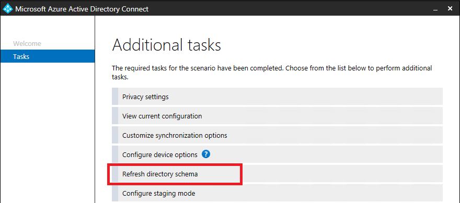
Task: Click accent bar left of Refresh directory schema
Action: [115, 174]
